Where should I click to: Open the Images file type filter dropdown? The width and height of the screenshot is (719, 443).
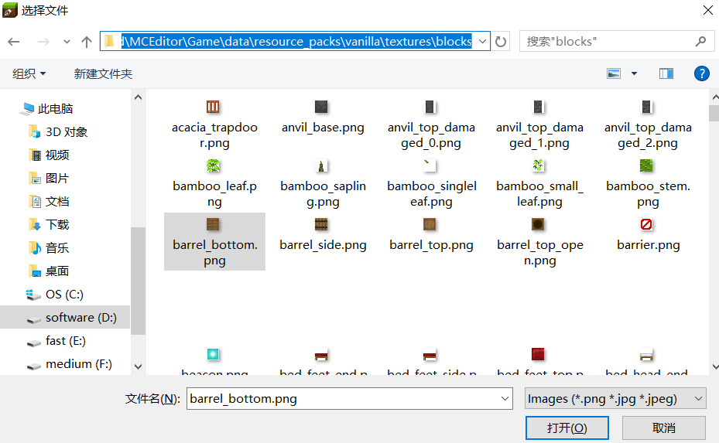[615, 399]
